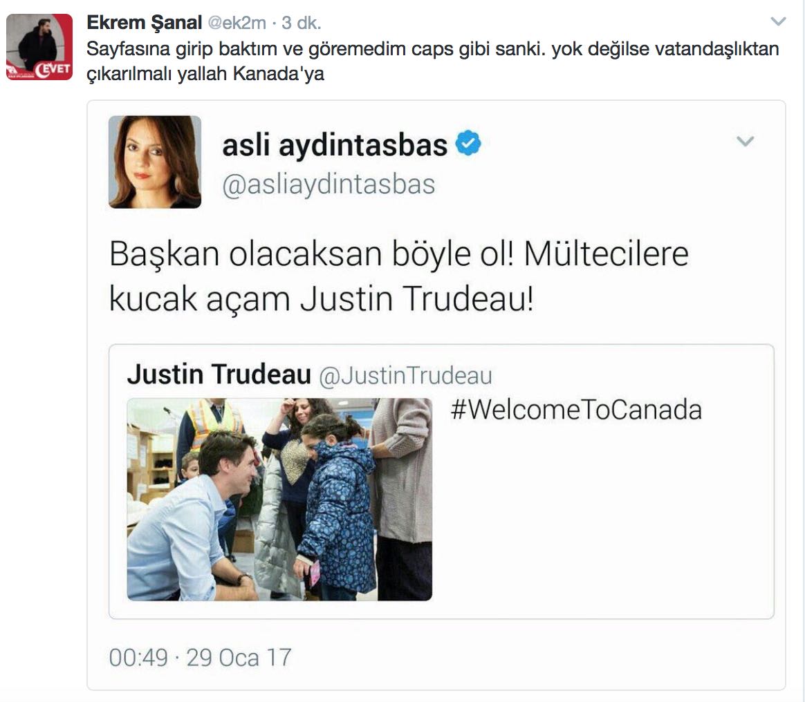The height and width of the screenshot is (702, 805).
Task: Open the @asliaydintasbas handle
Action: pyautogui.click(x=329, y=184)
